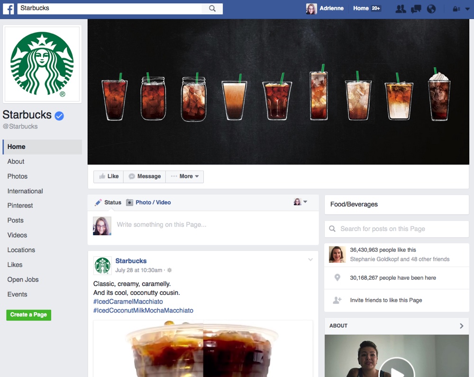
Task: Open Locations in the sidebar
Action: click(21, 250)
